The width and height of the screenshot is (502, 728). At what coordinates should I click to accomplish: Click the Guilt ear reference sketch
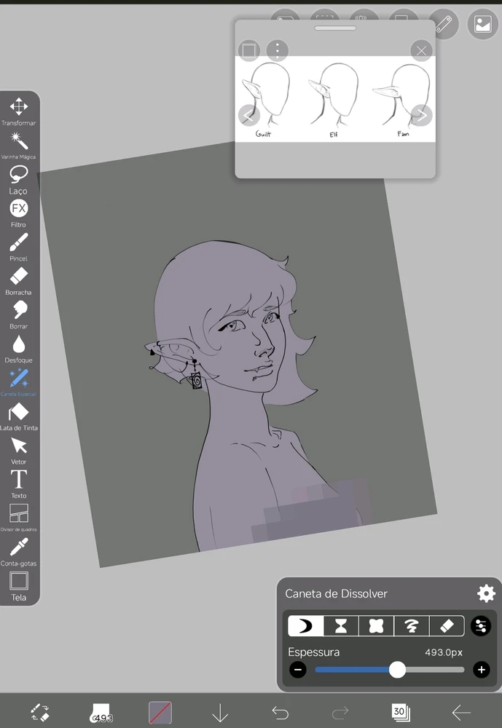pos(267,100)
